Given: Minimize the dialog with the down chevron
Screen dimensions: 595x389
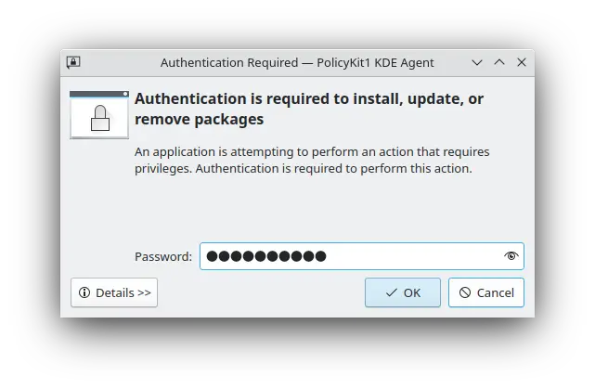Looking at the screenshot, I should 477,62.
